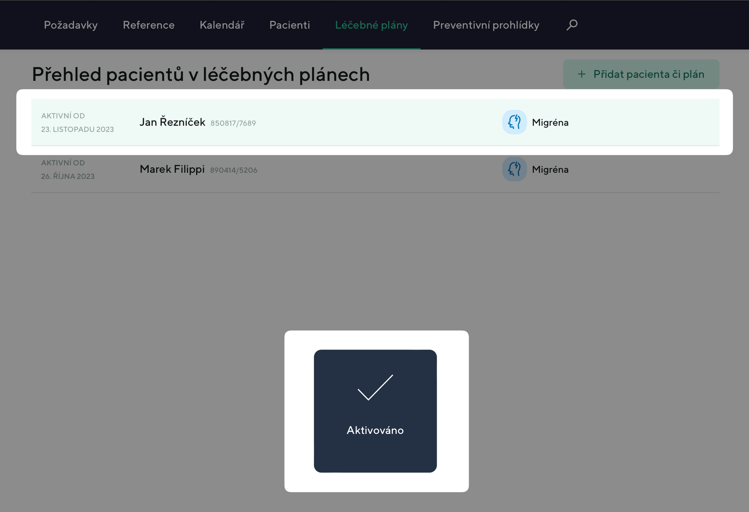Open the Pacienti tab
This screenshot has height=512, width=749.
point(289,25)
